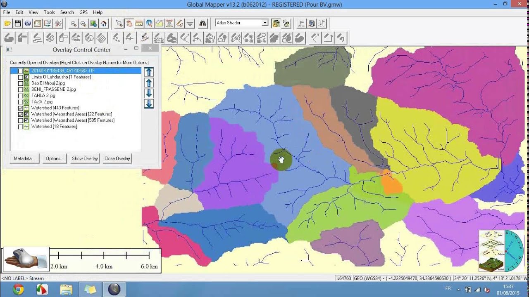Click the binoculars Search icon
The width and height of the screenshot is (529, 297).
click(203, 24)
